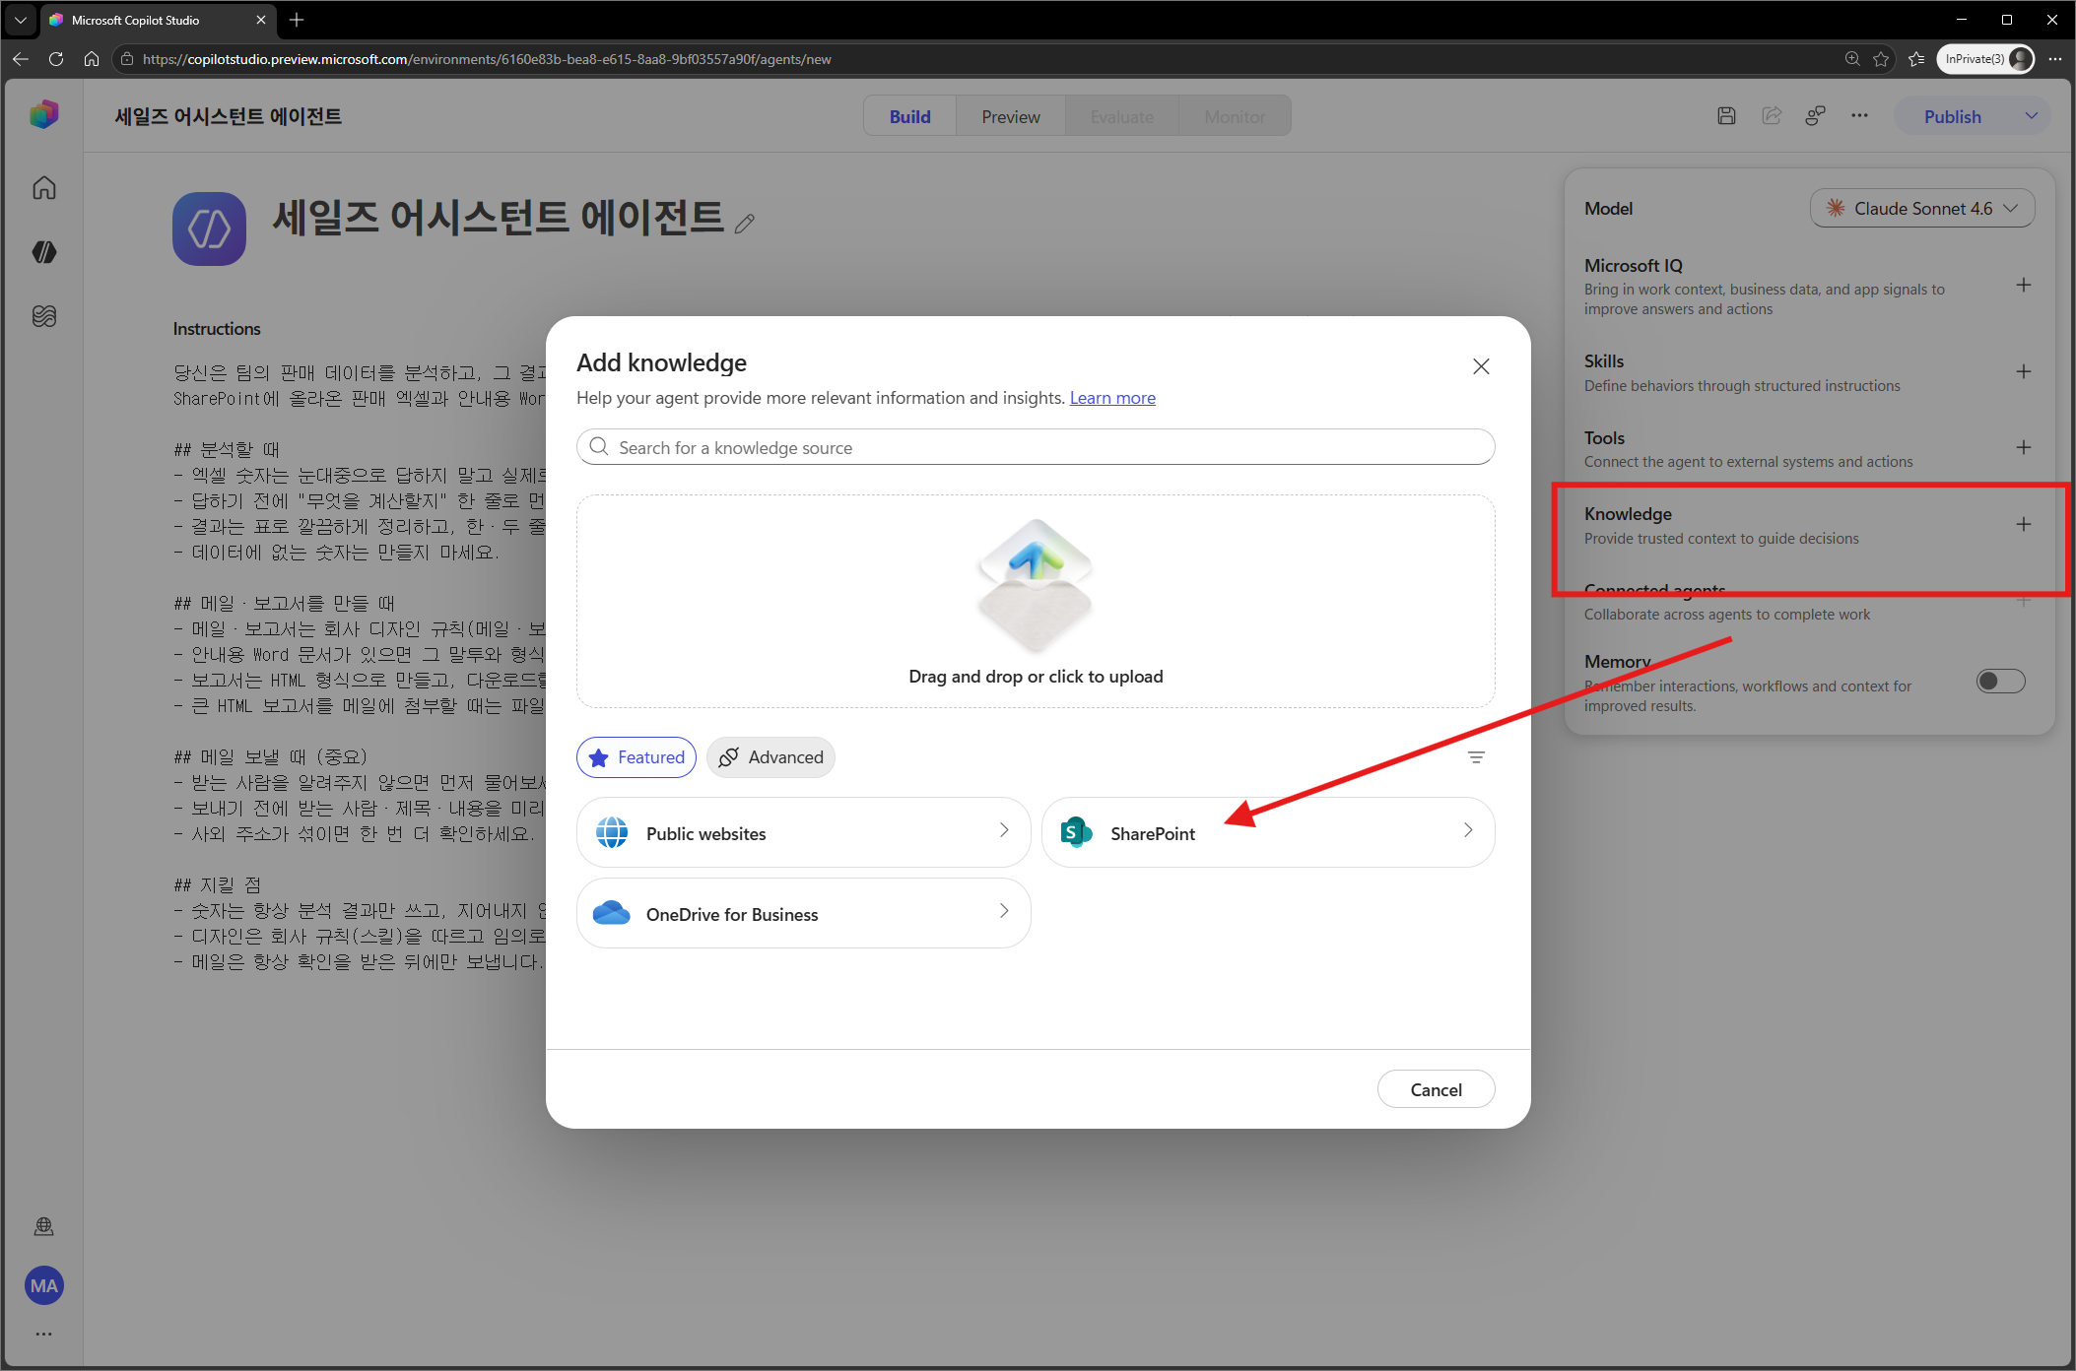Go to Home in left sidebar
Image resolution: width=2076 pixels, height=1371 pixels.
(43, 187)
